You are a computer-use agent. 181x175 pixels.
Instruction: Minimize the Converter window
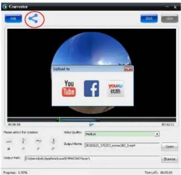(167, 7)
